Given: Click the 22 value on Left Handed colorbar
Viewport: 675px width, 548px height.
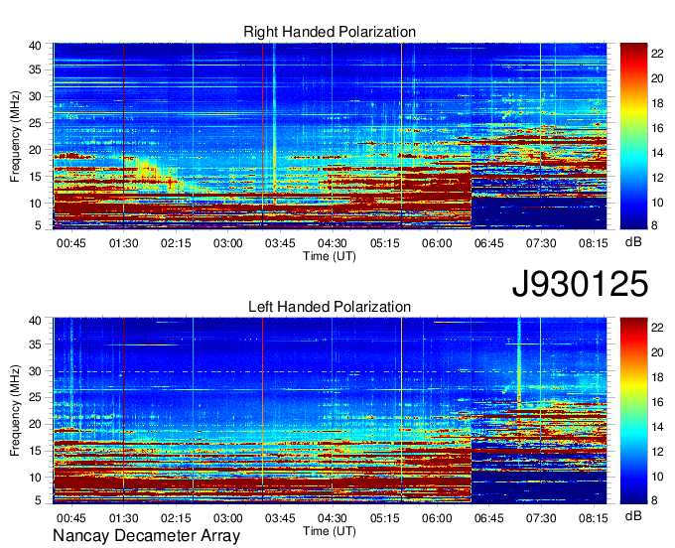Looking at the screenshot, I should pos(657,328).
